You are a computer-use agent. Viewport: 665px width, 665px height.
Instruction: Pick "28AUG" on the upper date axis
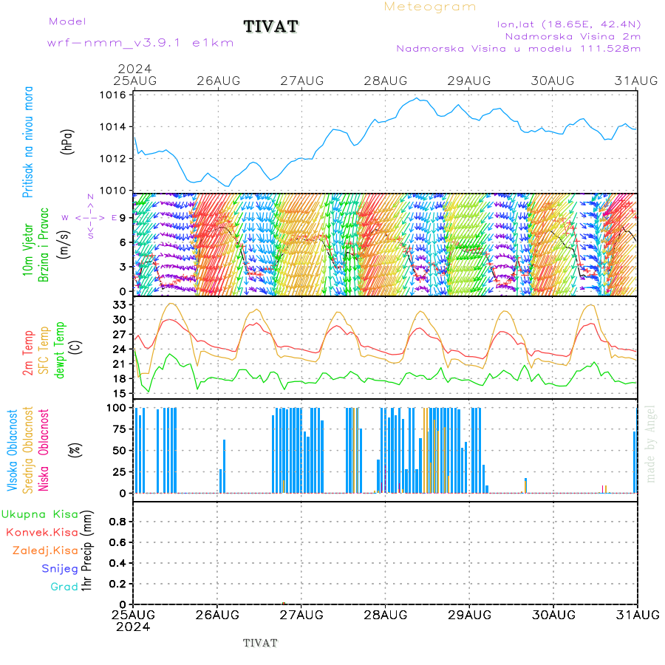point(386,81)
